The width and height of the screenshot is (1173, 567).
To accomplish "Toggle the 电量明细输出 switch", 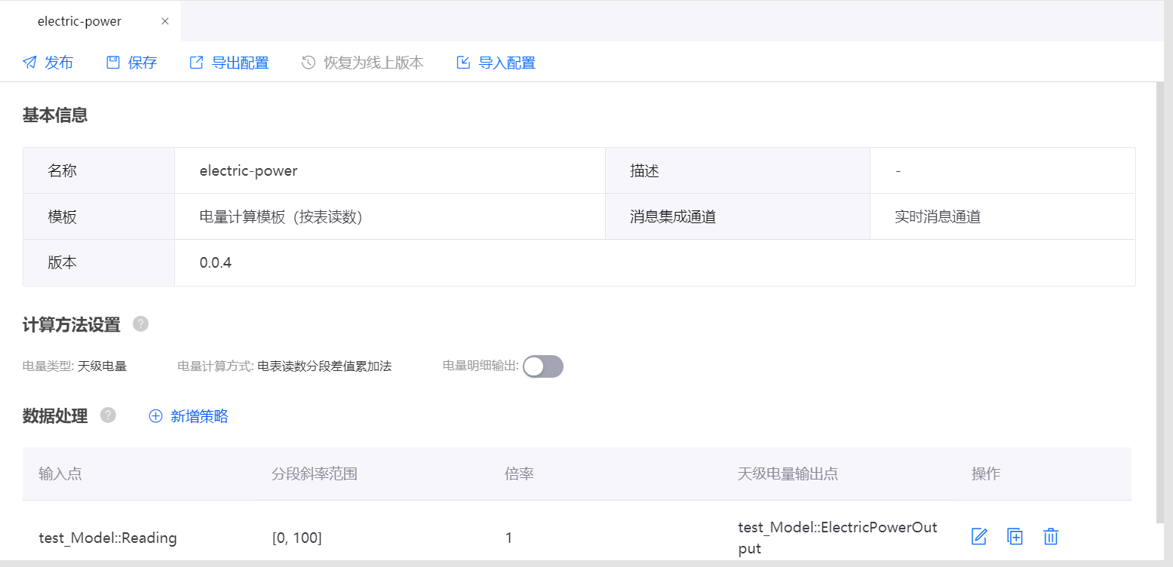I will tap(543, 366).
